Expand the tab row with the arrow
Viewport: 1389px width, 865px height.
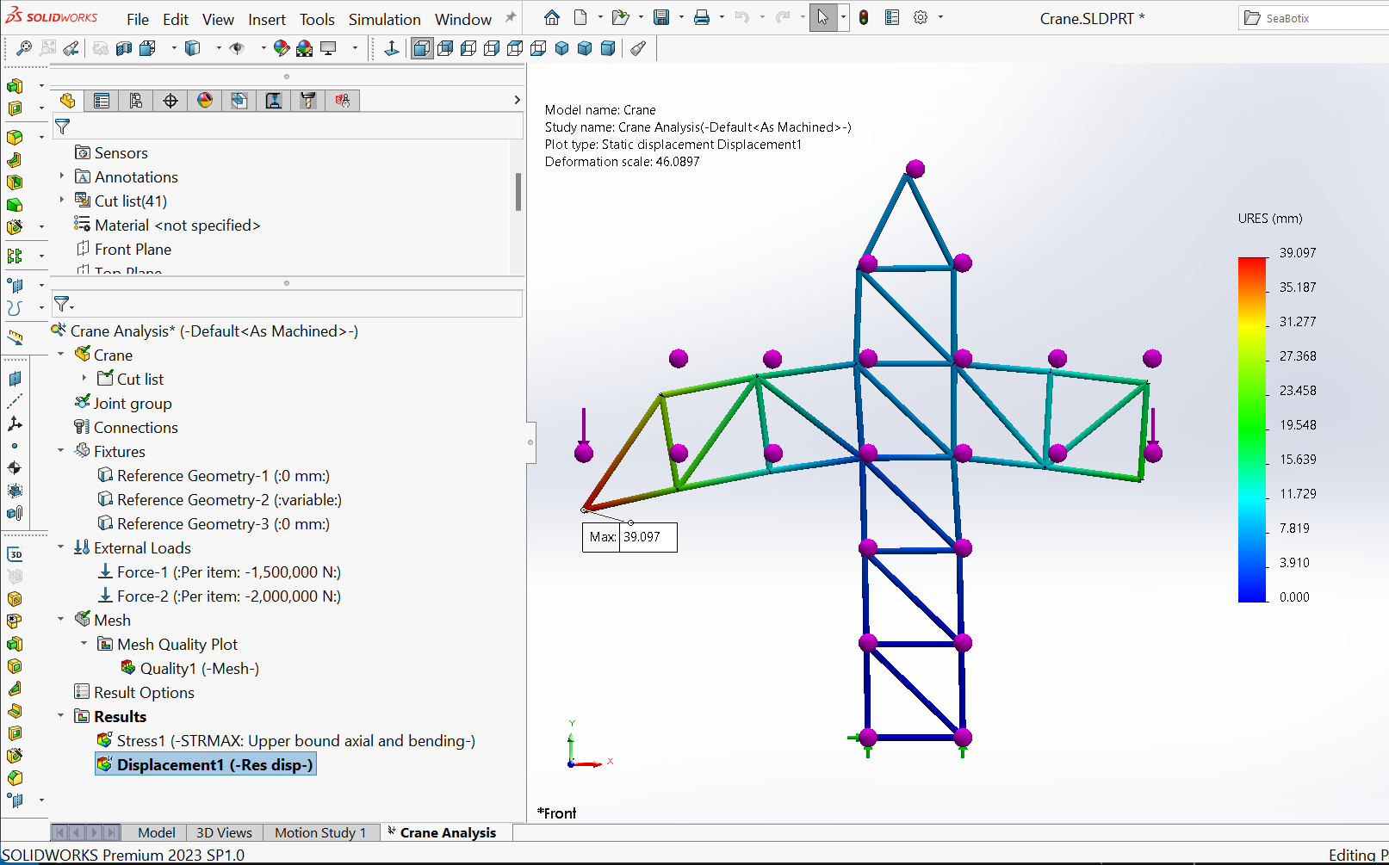pyautogui.click(x=517, y=101)
